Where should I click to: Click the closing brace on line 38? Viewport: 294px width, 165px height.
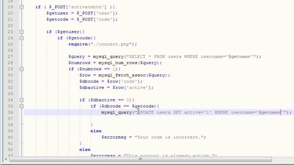(x=91, y=125)
